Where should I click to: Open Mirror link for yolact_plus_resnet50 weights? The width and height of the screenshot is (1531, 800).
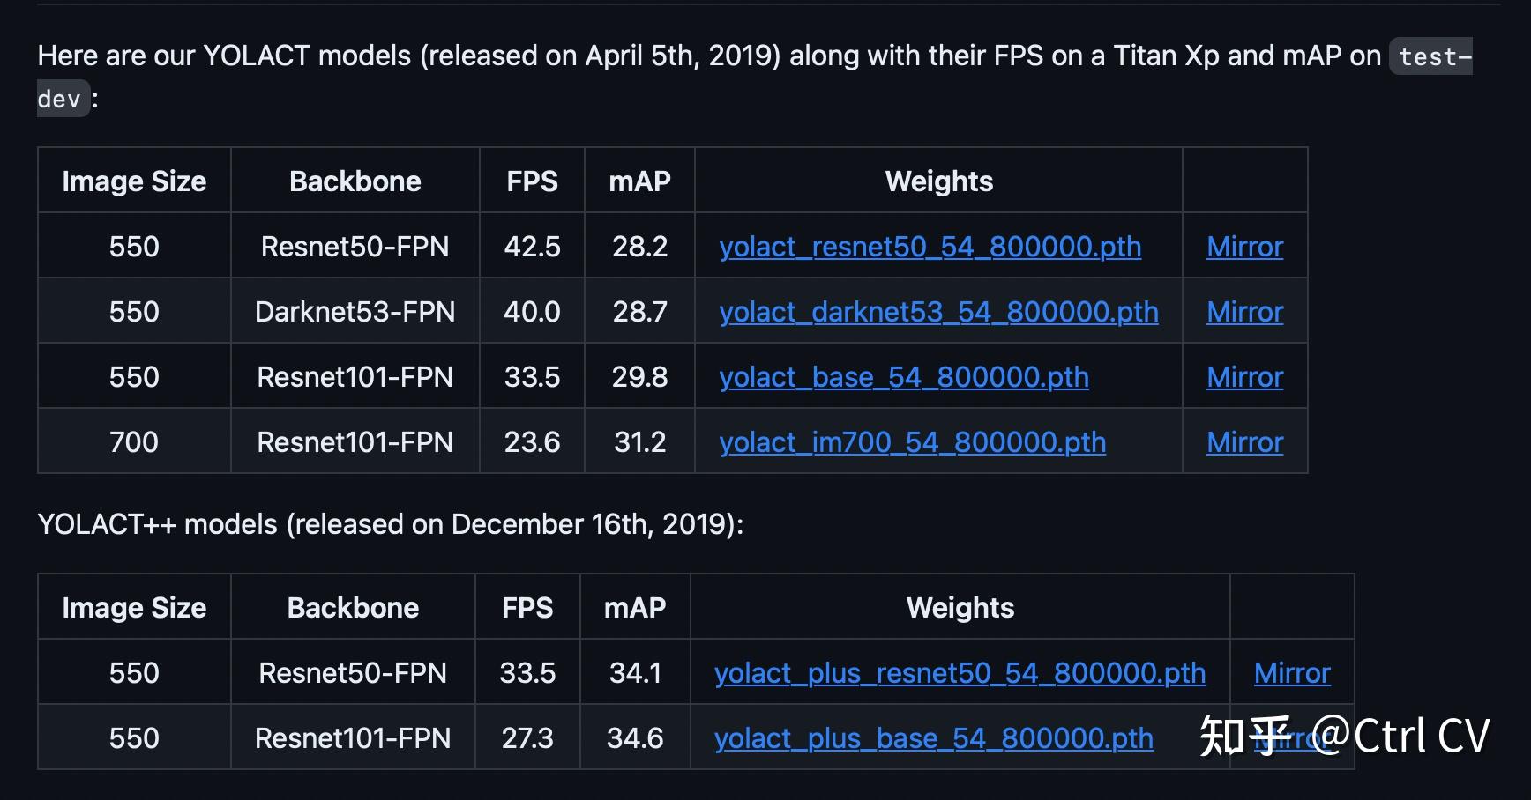[1292, 673]
